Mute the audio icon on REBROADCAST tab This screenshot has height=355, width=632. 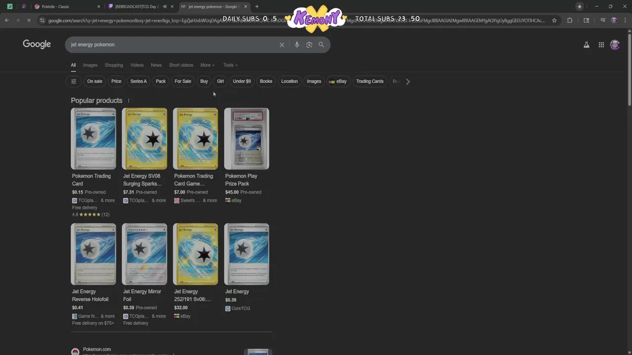(x=164, y=6)
